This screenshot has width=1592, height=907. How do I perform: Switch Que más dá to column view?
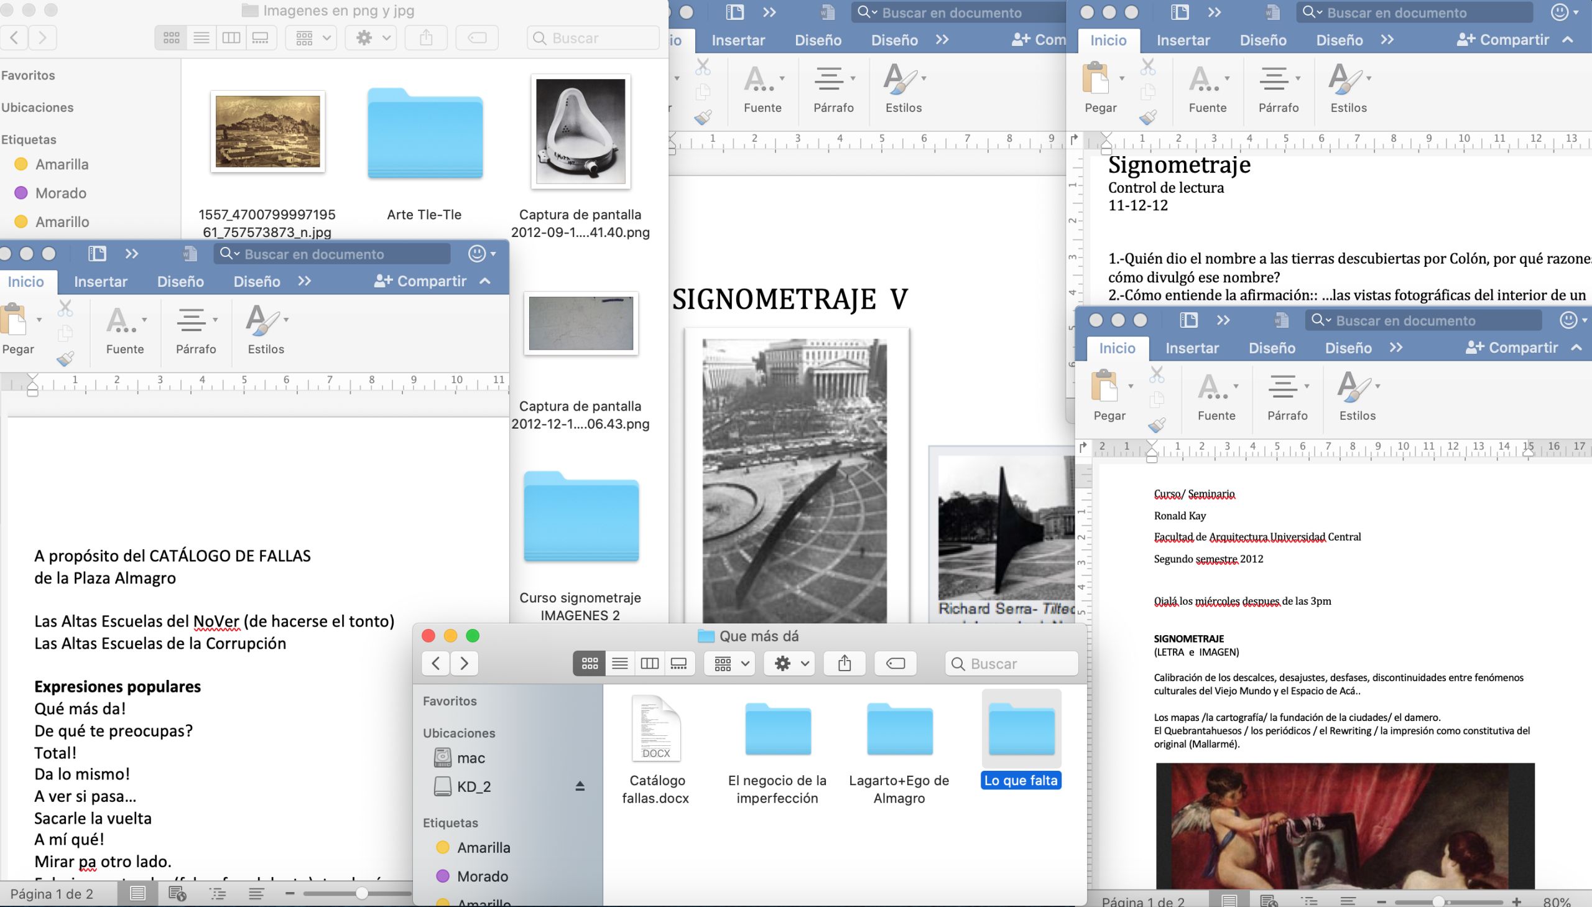tap(649, 663)
